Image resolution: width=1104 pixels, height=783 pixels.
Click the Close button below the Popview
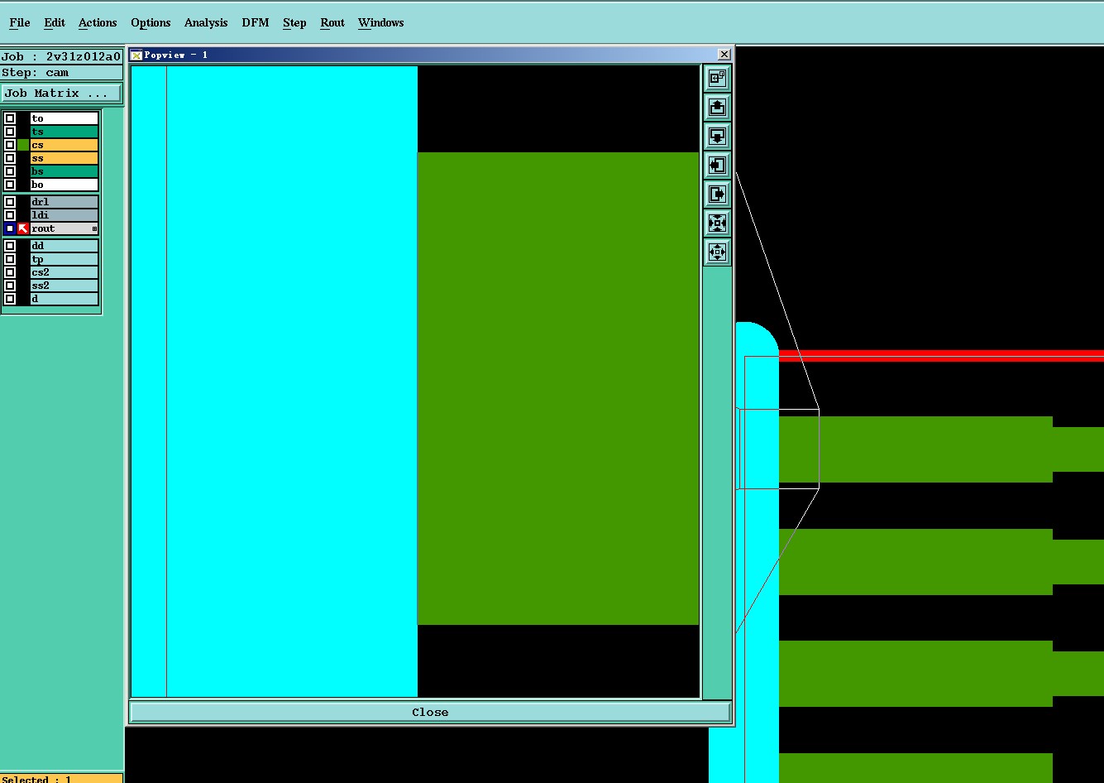430,712
